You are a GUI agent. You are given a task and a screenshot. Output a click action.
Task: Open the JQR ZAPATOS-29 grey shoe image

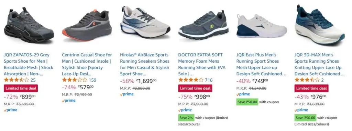pos(29,25)
